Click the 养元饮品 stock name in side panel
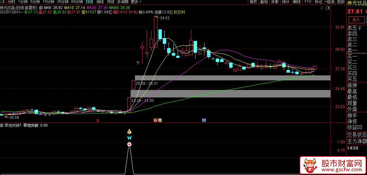The width and height of the screenshot is (367, 175). 357,3
